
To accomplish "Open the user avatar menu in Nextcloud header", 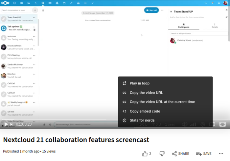I will (225, 3).
